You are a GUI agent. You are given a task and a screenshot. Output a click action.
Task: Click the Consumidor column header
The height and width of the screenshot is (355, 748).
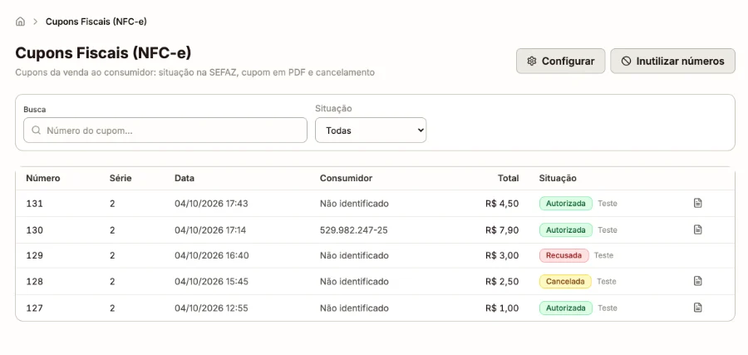(x=346, y=179)
